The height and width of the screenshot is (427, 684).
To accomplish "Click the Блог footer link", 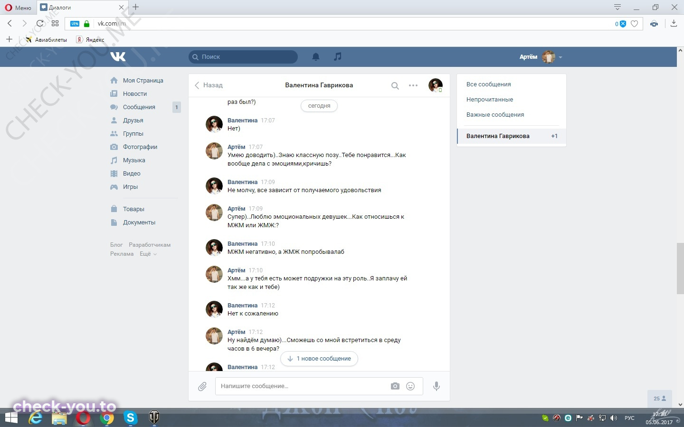I will coord(116,245).
